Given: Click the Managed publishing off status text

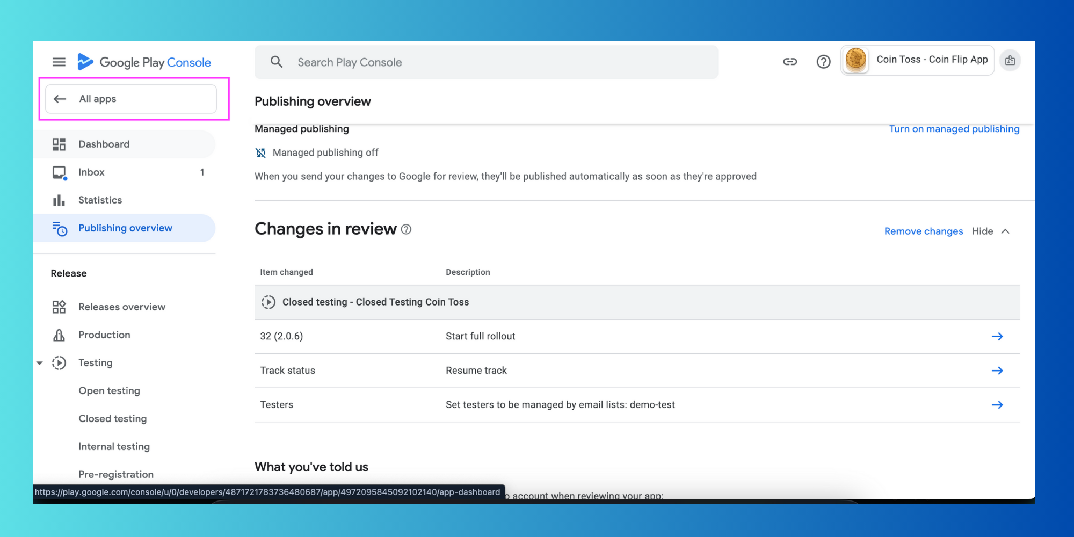Looking at the screenshot, I should 325,153.
